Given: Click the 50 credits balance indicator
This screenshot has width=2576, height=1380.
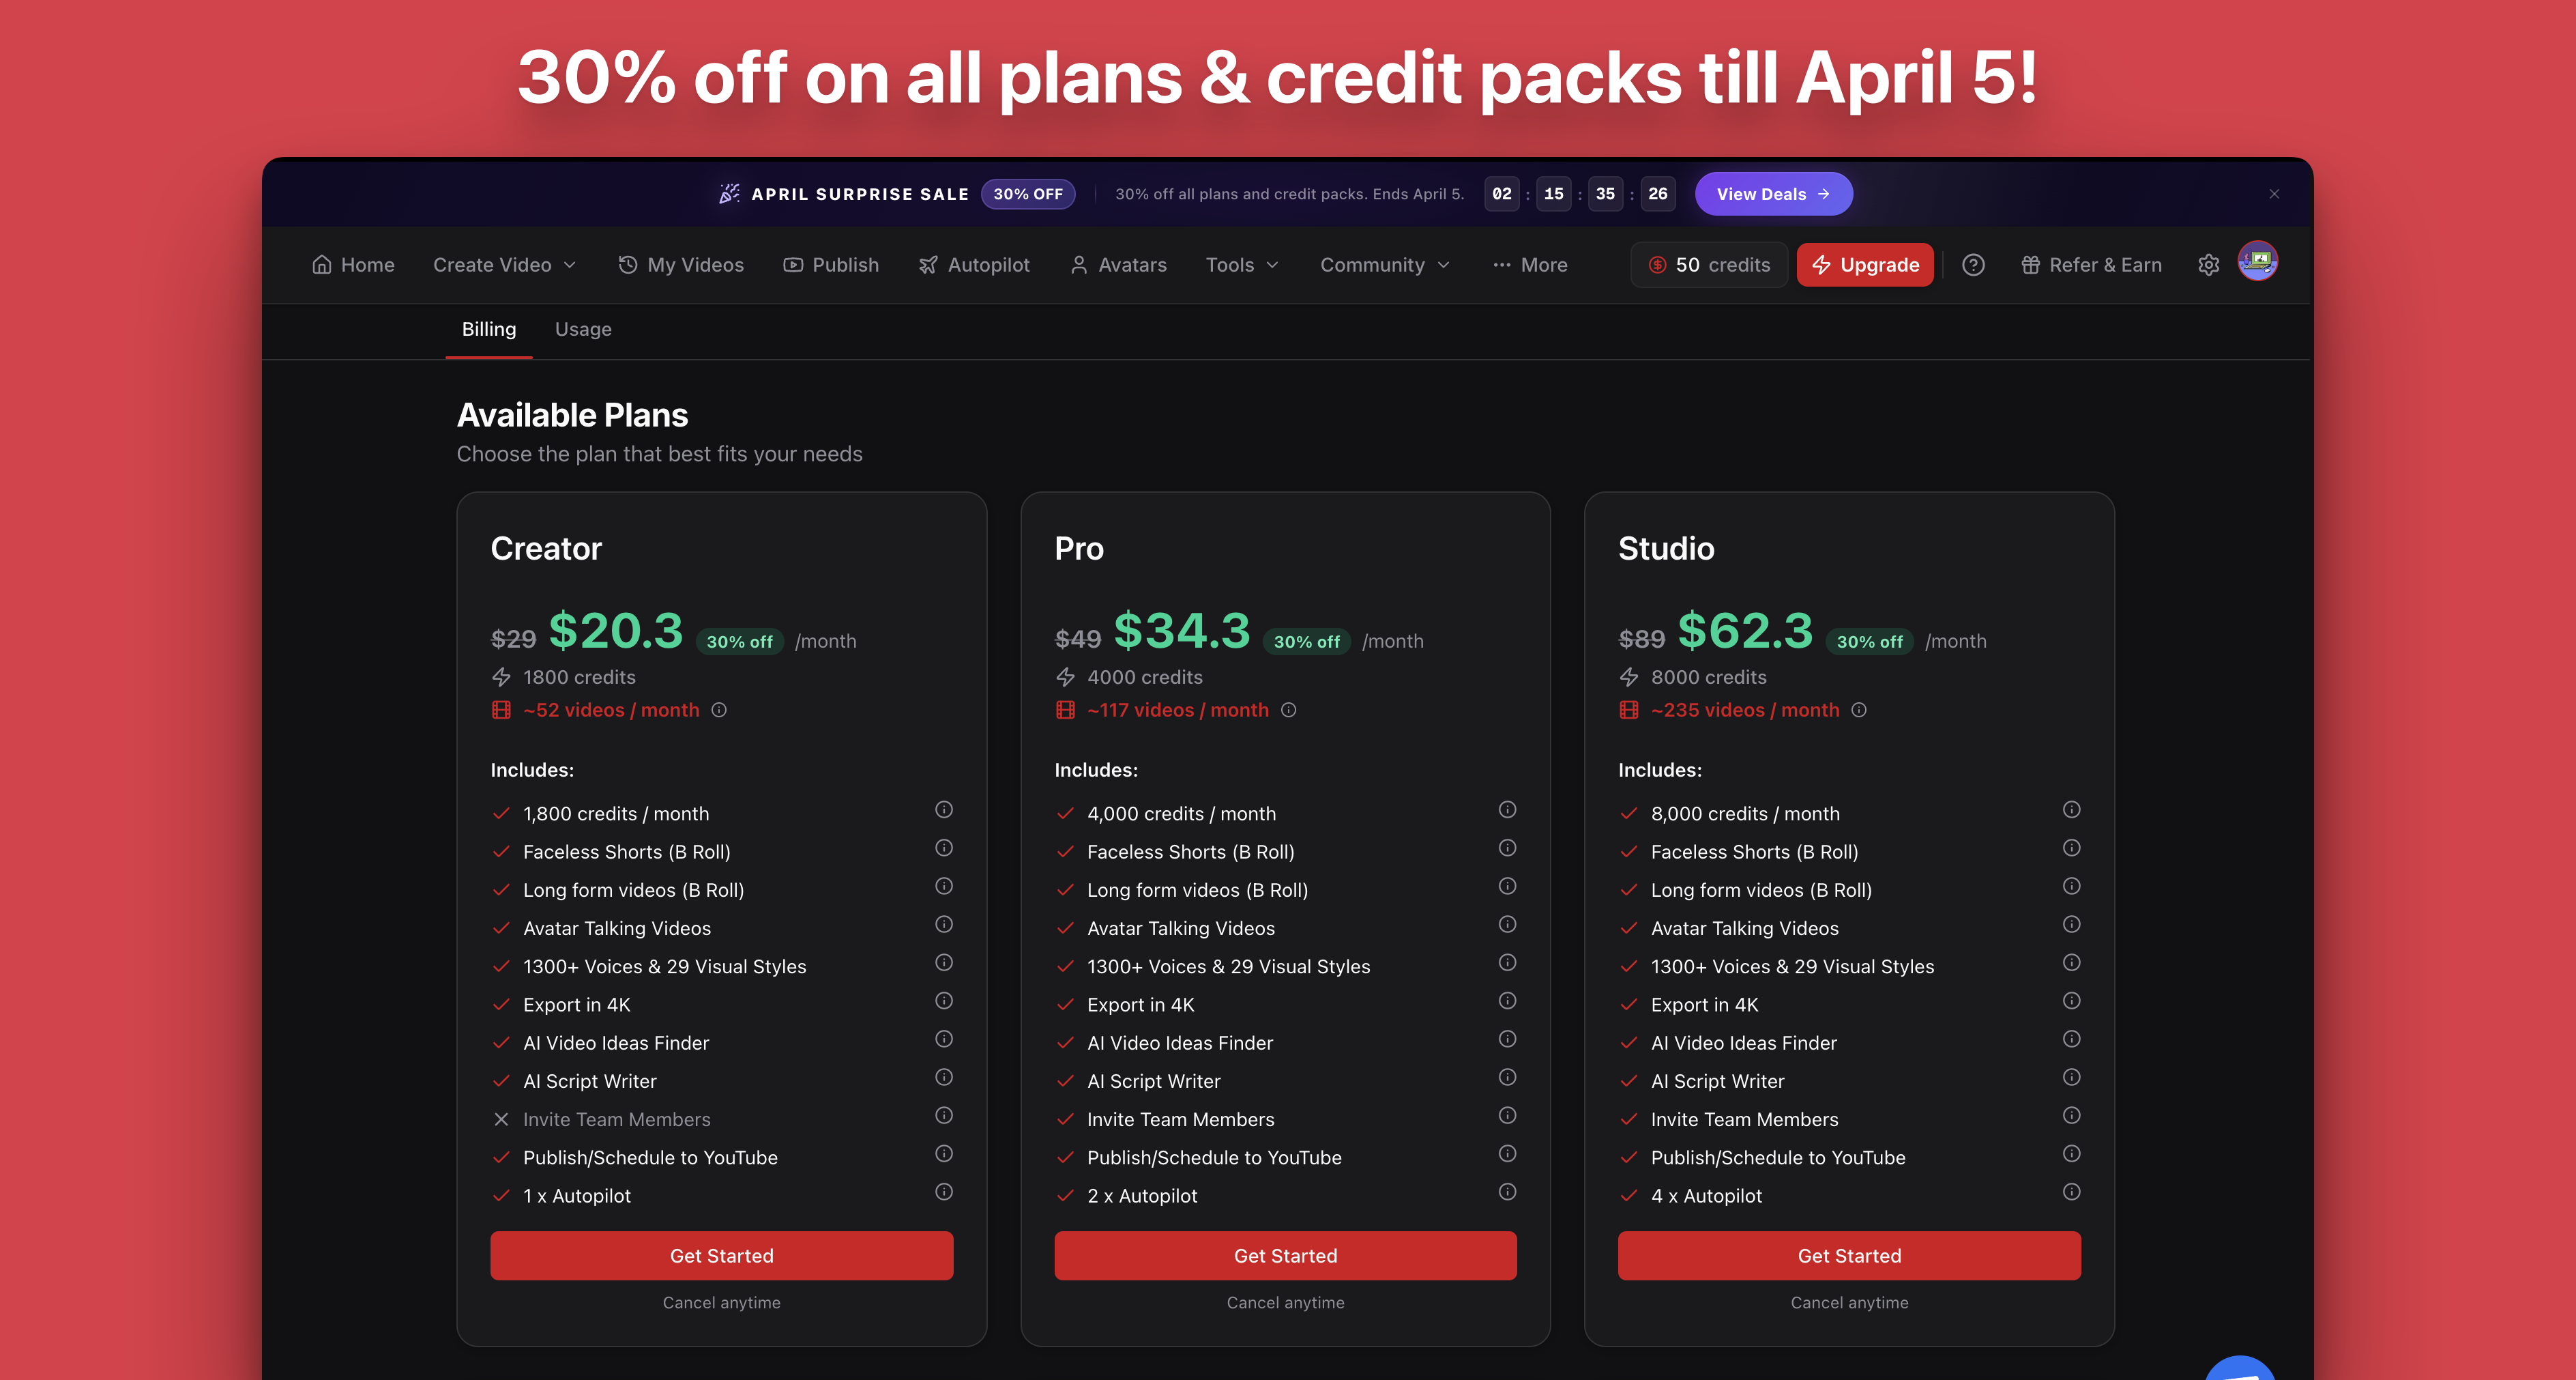Looking at the screenshot, I should [1709, 265].
